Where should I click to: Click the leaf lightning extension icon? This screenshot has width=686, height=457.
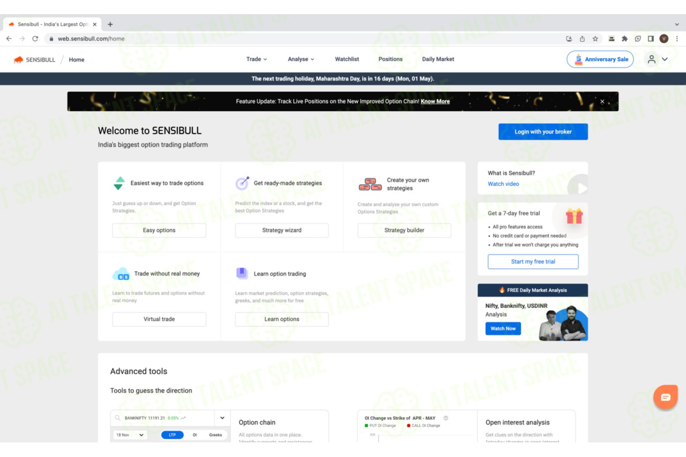pyautogui.click(x=638, y=39)
